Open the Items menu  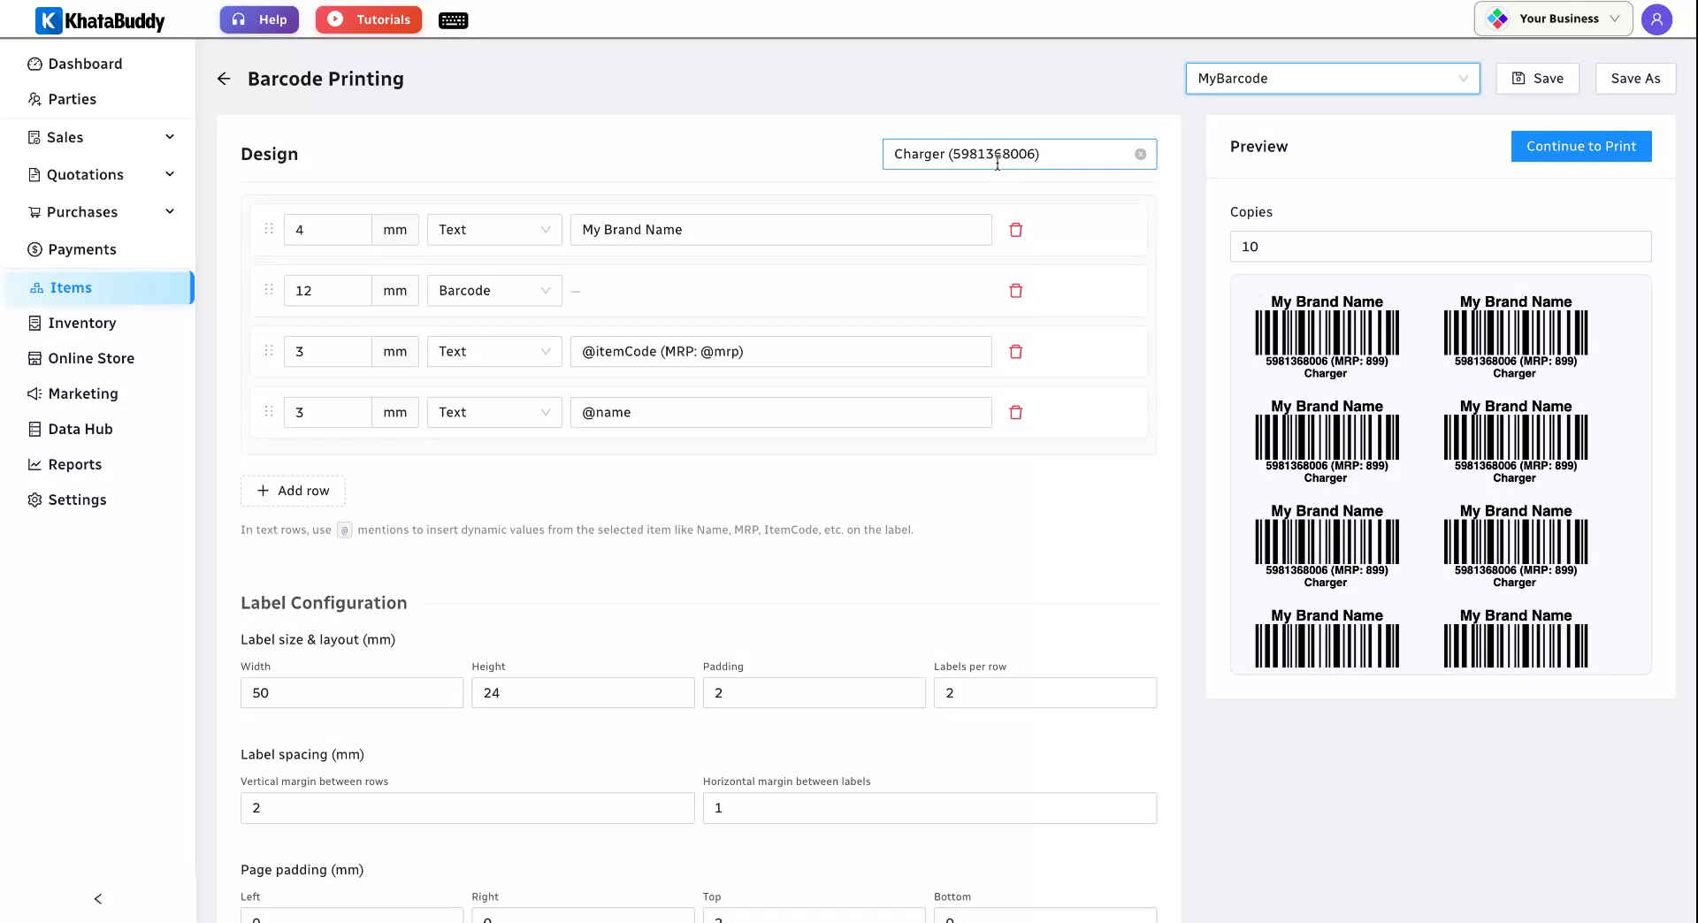98,287
